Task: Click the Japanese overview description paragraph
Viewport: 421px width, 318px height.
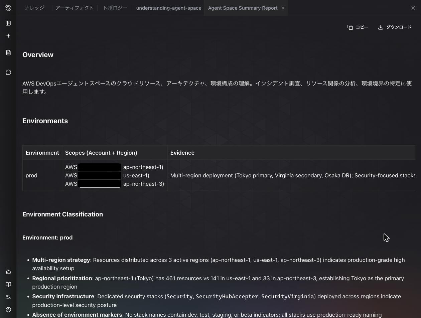Action: tap(217, 88)
